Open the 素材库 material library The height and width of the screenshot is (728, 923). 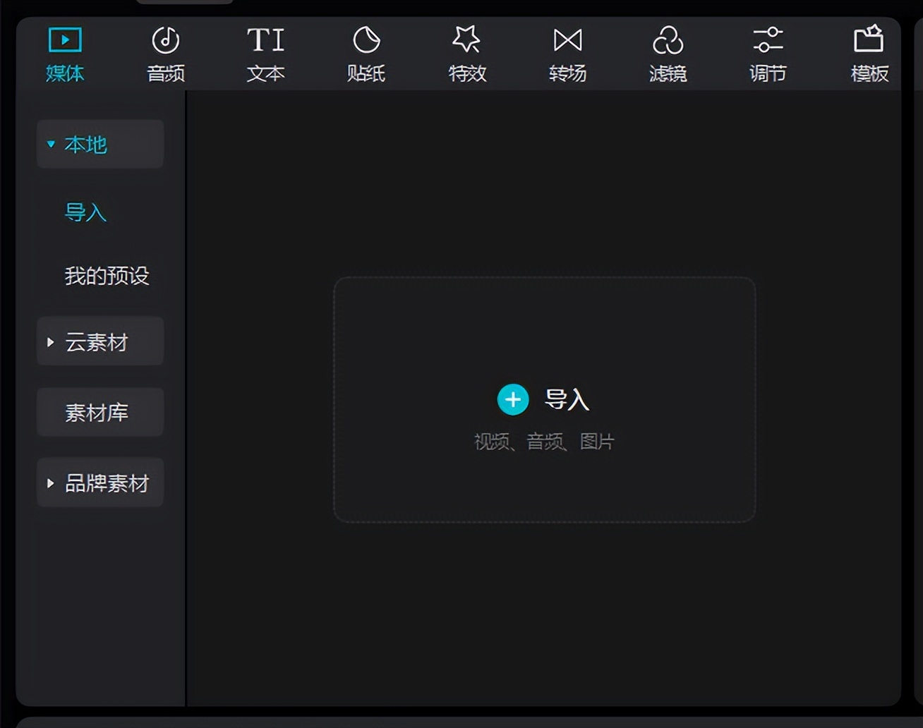point(99,413)
